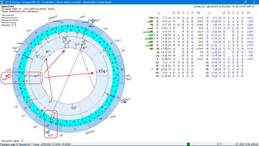Click the Aquarius sign on the zodiac ring
This screenshot has width=259, height=146.
(x=62, y=22)
